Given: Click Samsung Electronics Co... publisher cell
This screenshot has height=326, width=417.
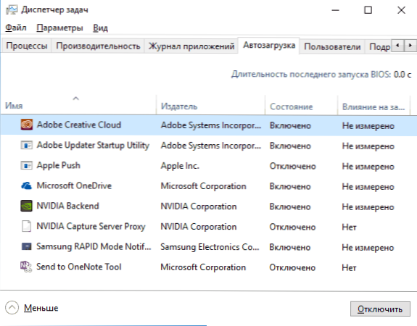Looking at the screenshot, I should coord(210,247).
